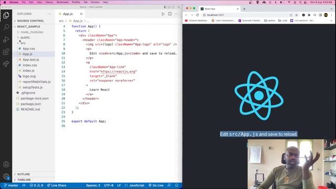Viewport: 336px width, 189px height.
Task: Expand the Timeline section
Action: [33, 180]
